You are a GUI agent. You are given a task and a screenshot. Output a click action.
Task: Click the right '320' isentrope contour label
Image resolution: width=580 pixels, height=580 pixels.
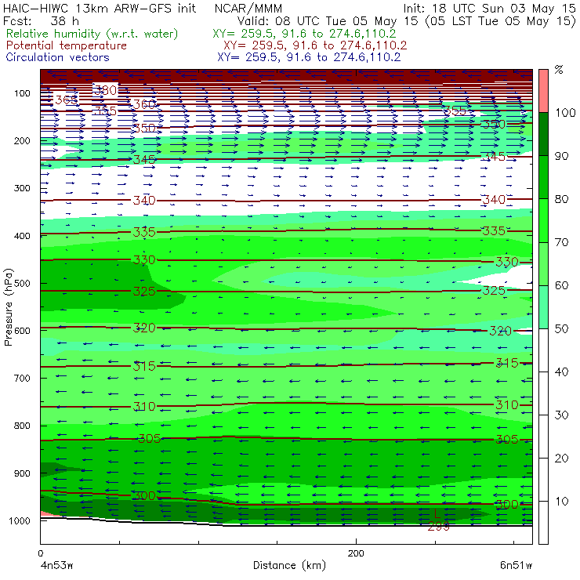point(501,331)
